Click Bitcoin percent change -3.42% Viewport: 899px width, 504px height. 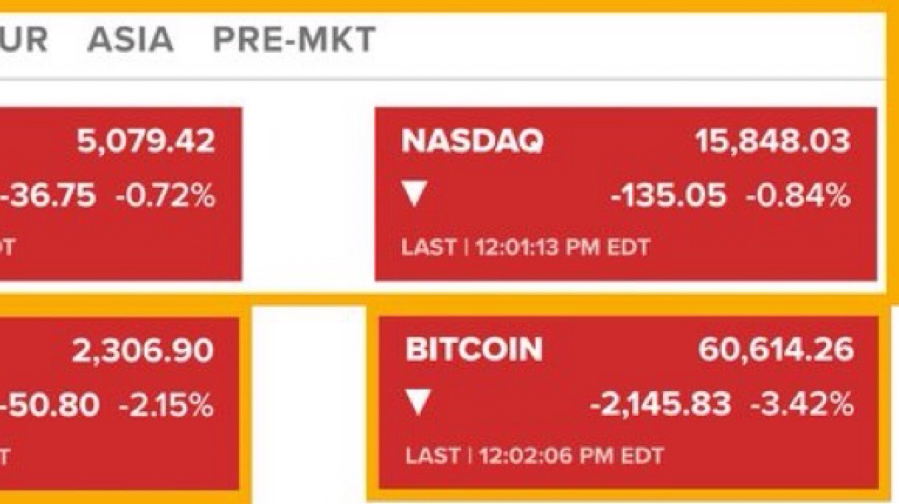[x=801, y=404]
